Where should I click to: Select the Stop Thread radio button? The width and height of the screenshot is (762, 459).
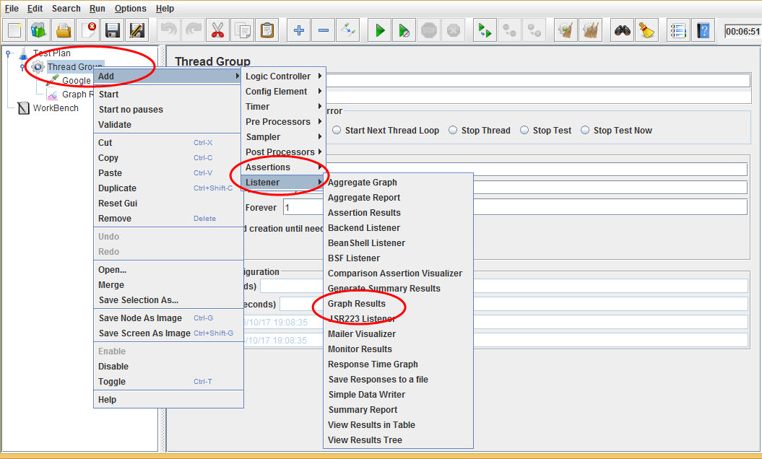coord(454,131)
